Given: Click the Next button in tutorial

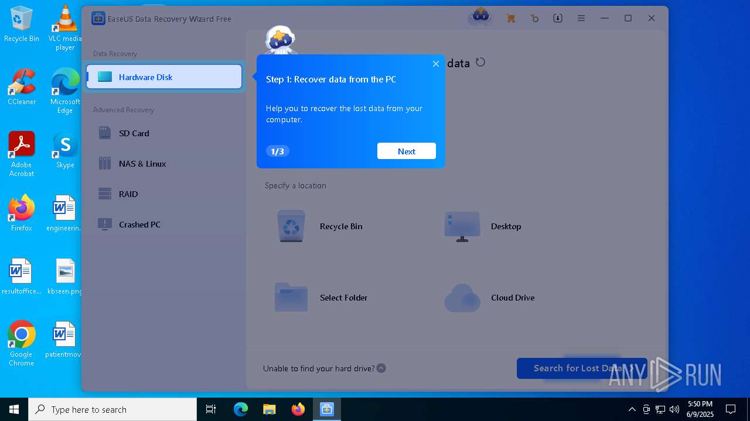Looking at the screenshot, I should coord(407,151).
